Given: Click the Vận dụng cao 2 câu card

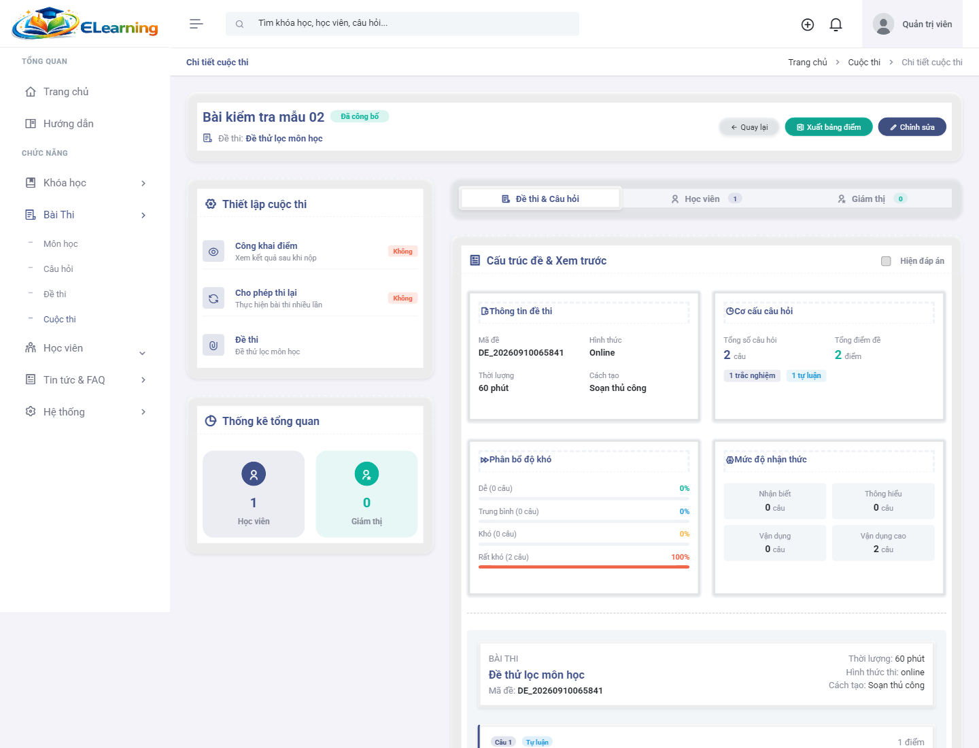Looking at the screenshot, I should [x=883, y=543].
